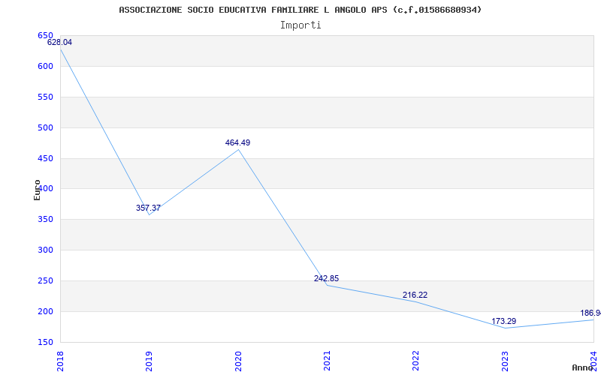Click y-axis value 650

[45, 35]
